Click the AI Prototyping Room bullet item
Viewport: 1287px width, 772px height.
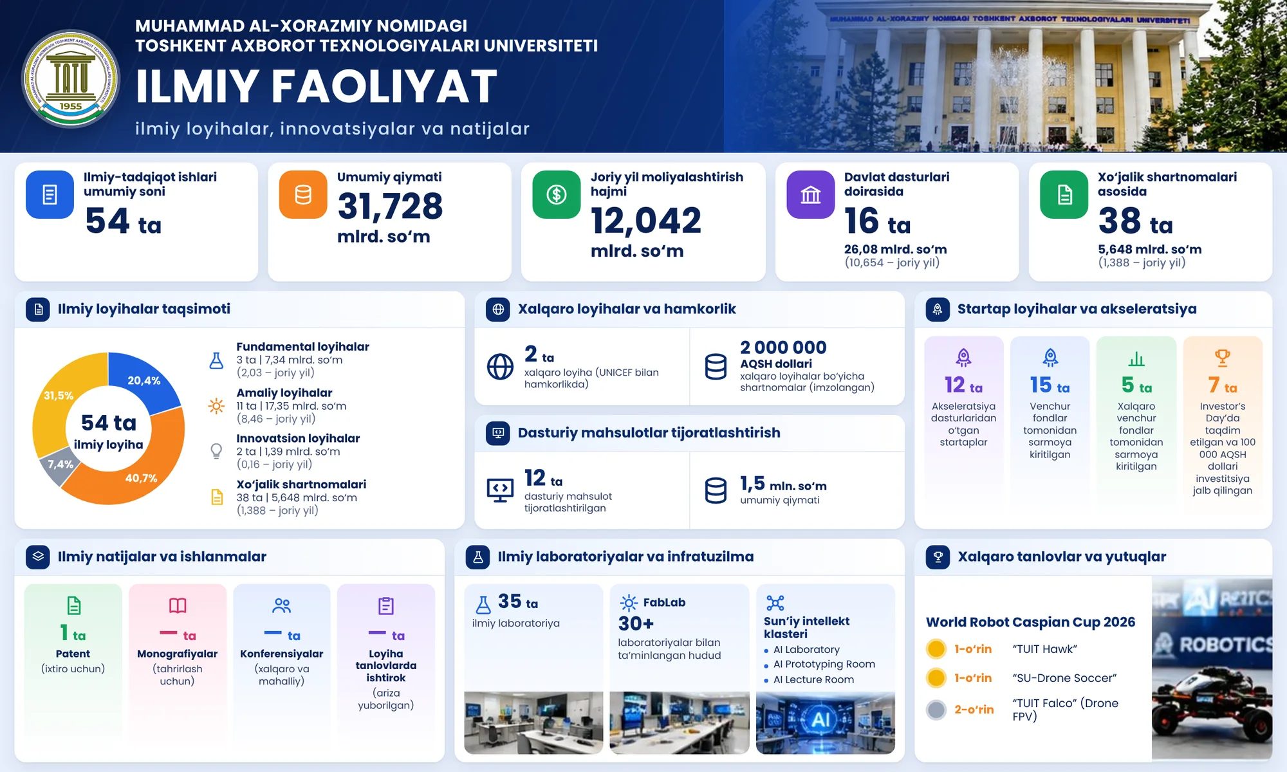coord(824,664)
